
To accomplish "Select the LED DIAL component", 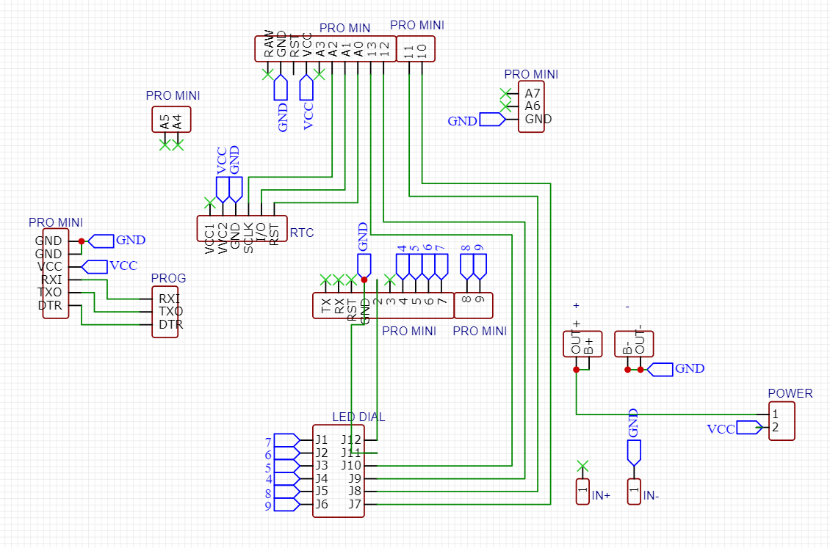I will [339, 473].
